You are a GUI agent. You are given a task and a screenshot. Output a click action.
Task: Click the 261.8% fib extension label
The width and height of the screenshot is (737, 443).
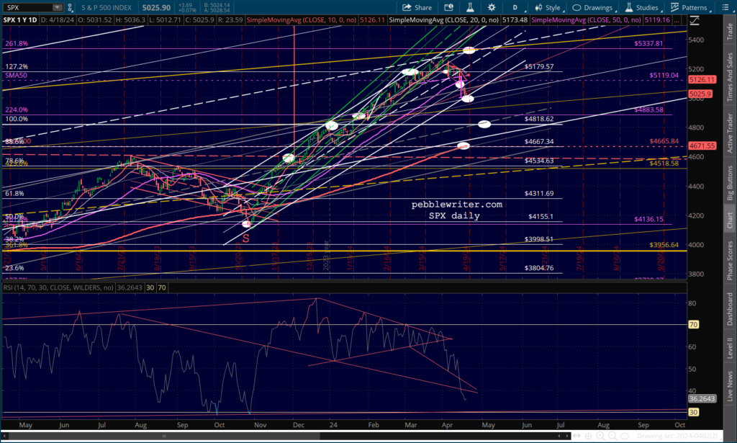point(17,43)
